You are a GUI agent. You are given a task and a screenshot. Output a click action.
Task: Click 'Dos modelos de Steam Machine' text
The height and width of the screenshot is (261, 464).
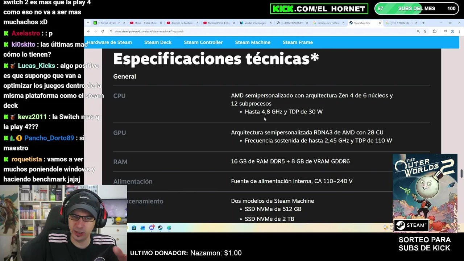tap(272, 201)
